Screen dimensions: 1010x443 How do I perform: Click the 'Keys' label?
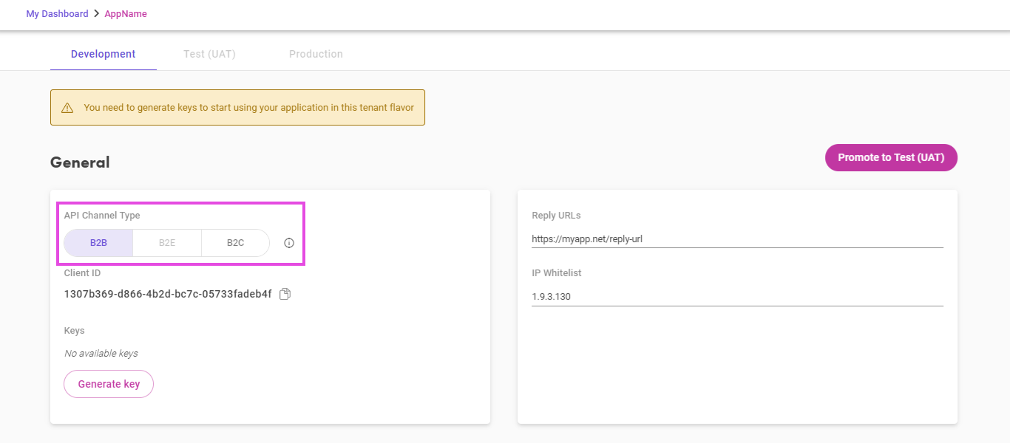(75, 331)
